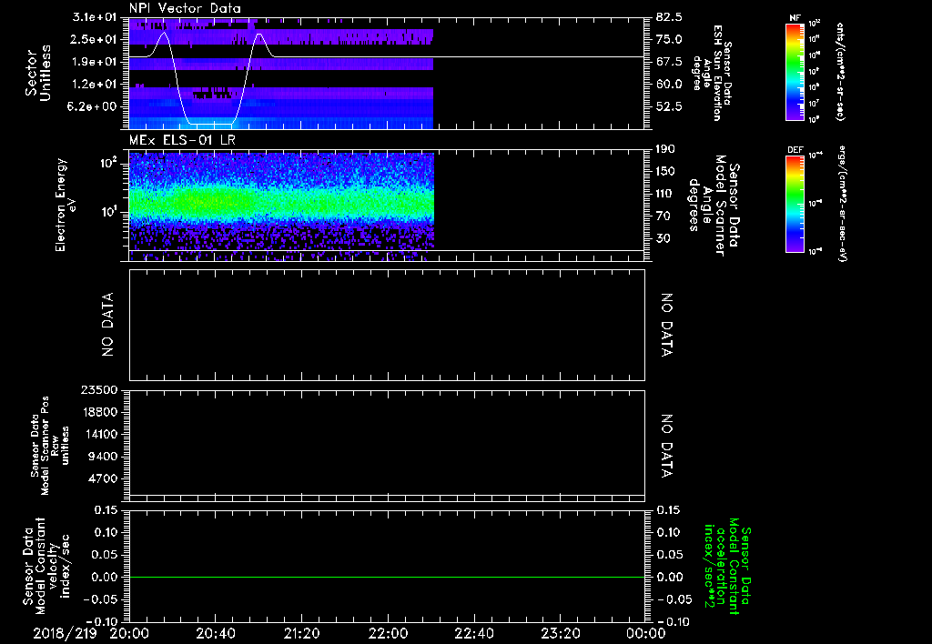The width and height of the screenshot is (932, 644).
Task: Click the NPI sector spectrogram data
Action: pos(281,74)
